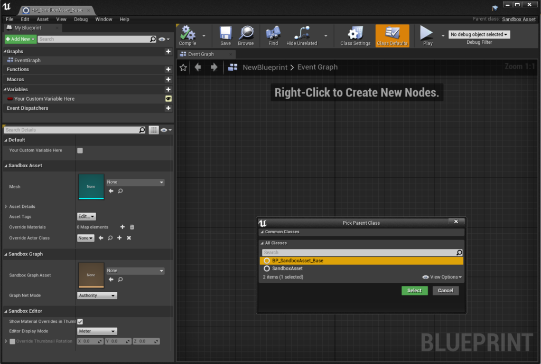Open the Find tool in the toolbar
Viewport: 541px width, 364px height.
[x=273, y=36]
